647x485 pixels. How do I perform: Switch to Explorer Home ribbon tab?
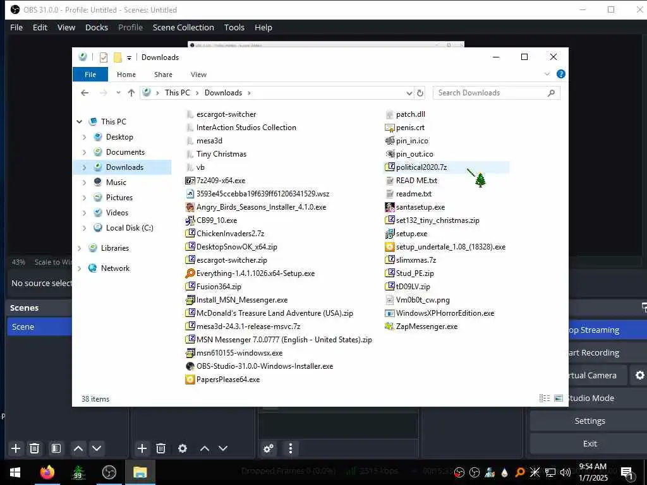(126, 75)
